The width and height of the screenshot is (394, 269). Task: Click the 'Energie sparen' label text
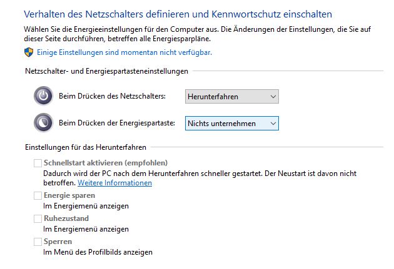[x=69, y=195]
